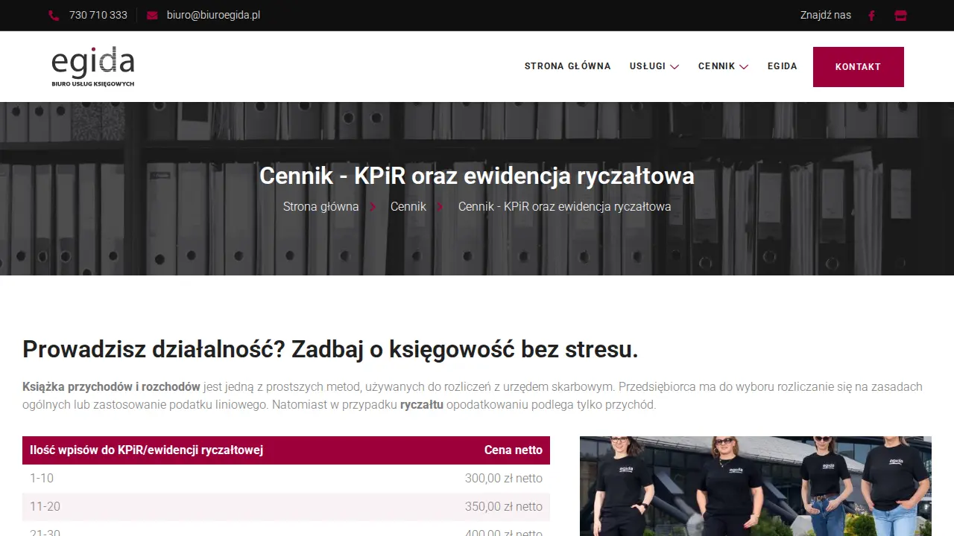Select the "350,00 zł netto" price cell
954x536 pixels.
coord(504,507)
